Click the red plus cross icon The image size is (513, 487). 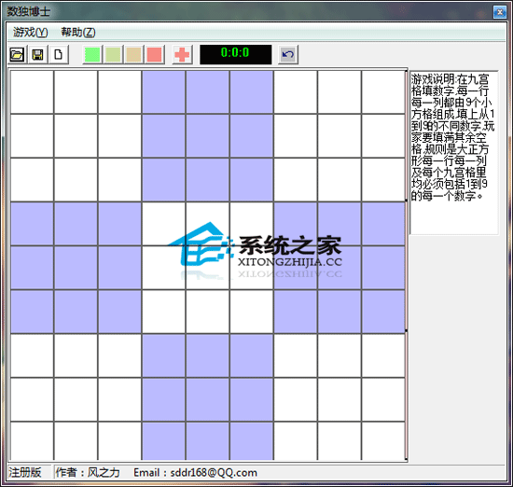[x=182, y=54]
